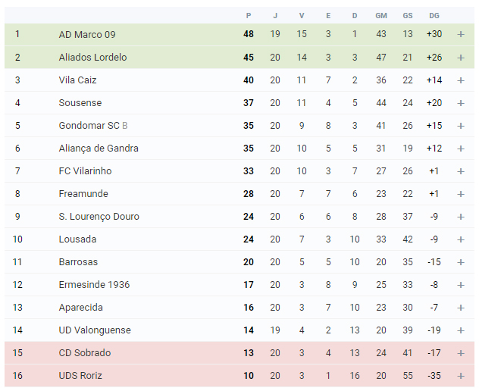Click the Freamunde row plus icon
479x391 pixels.
coord(461,194)
